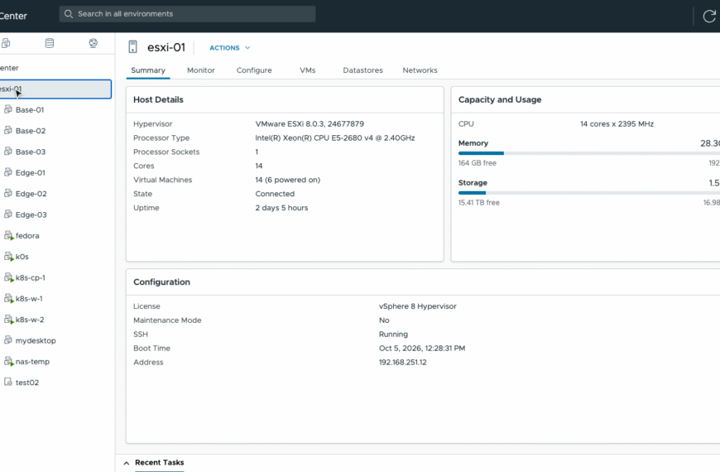720x472 pixels.
Task: Click the '14 cores x 2395 MHz' value
Action: 617,123
